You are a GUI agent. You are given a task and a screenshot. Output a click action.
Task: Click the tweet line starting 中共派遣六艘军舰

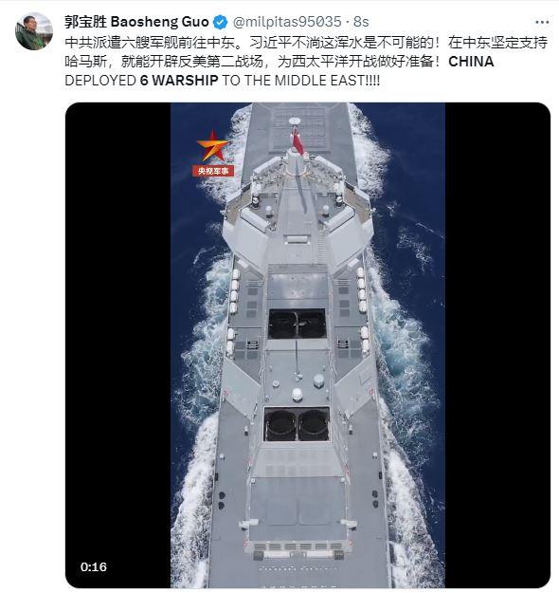tap(306, 43)
